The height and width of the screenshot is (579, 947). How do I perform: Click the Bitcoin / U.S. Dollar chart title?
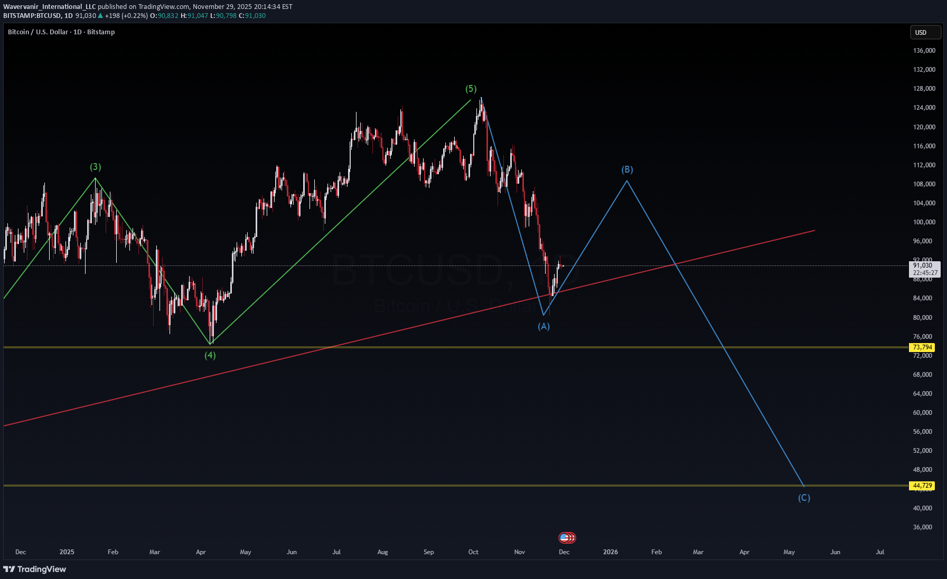[x=61, y=32]
